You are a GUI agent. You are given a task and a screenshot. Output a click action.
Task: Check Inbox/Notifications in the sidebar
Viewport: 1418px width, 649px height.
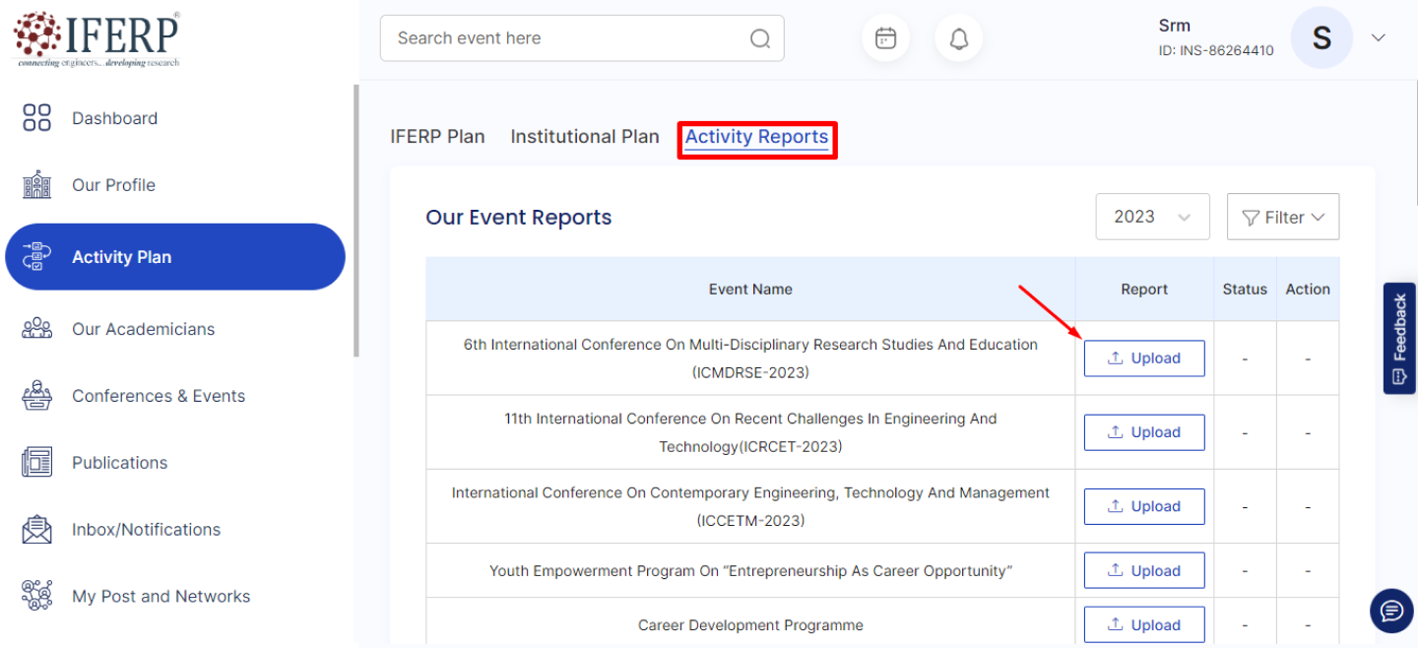pyautogui.click(x=145, y=529)
